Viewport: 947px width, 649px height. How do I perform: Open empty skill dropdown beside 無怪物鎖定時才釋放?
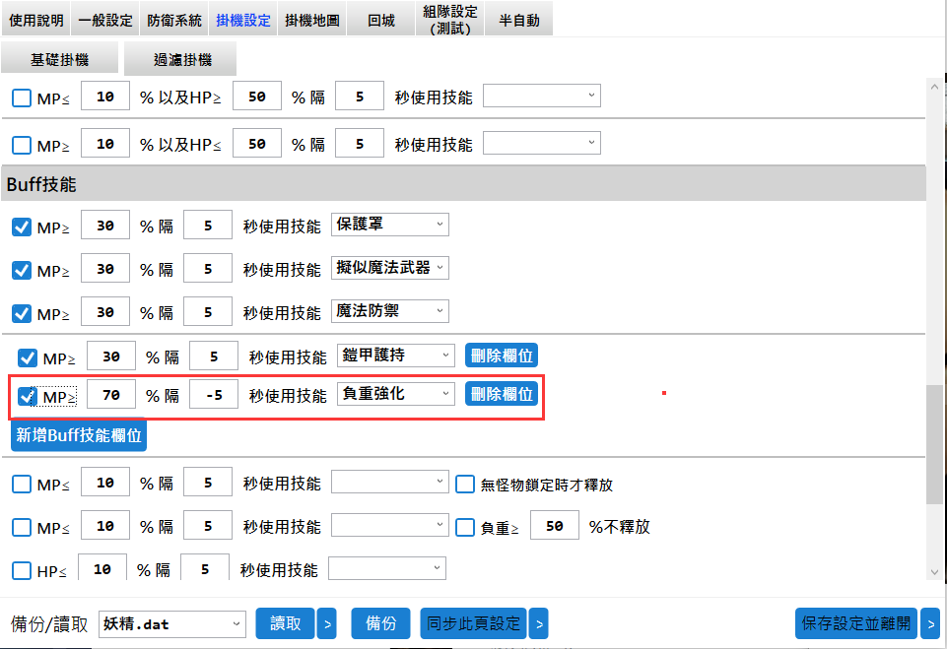[389, 482]
